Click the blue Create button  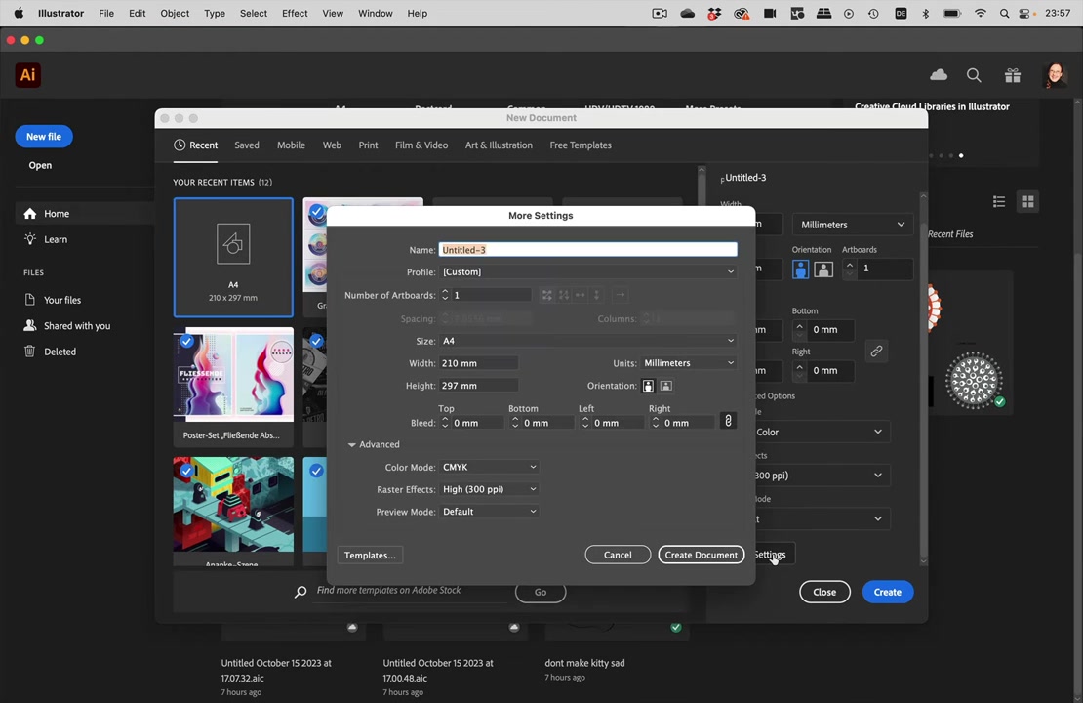coord(888,592)
